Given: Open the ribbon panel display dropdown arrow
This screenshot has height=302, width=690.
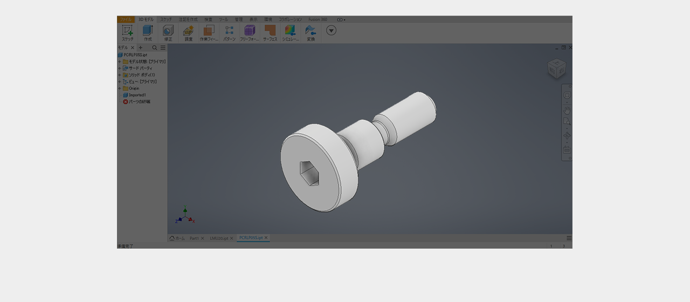Looking at the screenshot, I should click(332, 30).
